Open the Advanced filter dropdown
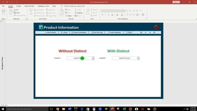The height and width of the screenshot is (111, 197). (x=51, y=13)
